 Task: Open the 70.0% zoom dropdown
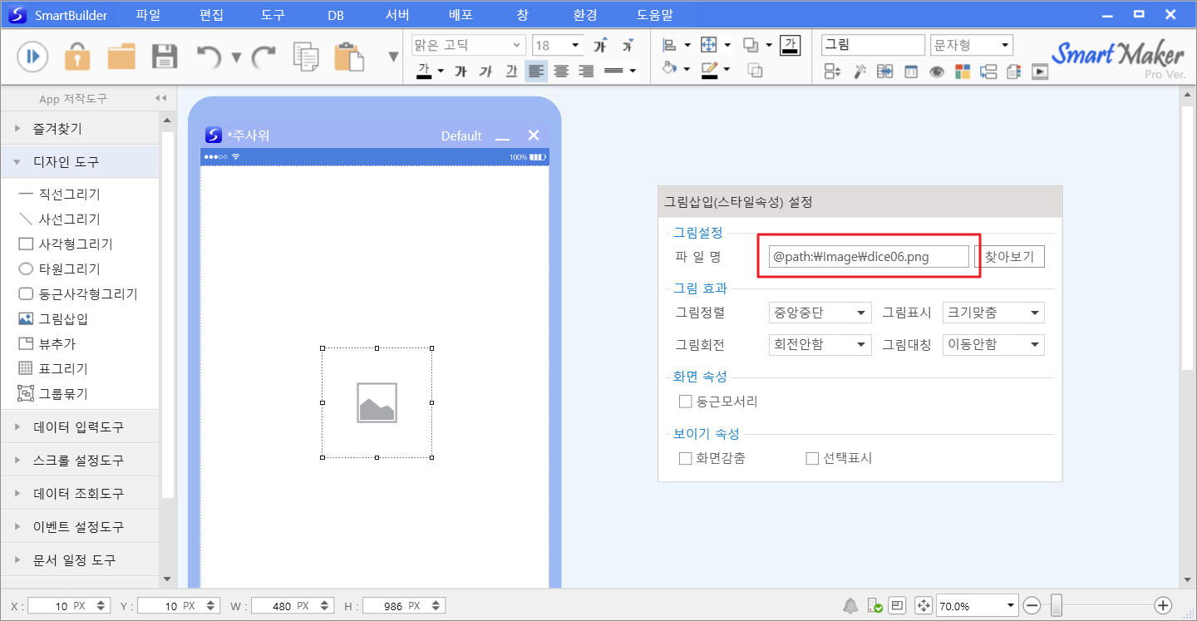pyautogui.click(x=978, y=605)
